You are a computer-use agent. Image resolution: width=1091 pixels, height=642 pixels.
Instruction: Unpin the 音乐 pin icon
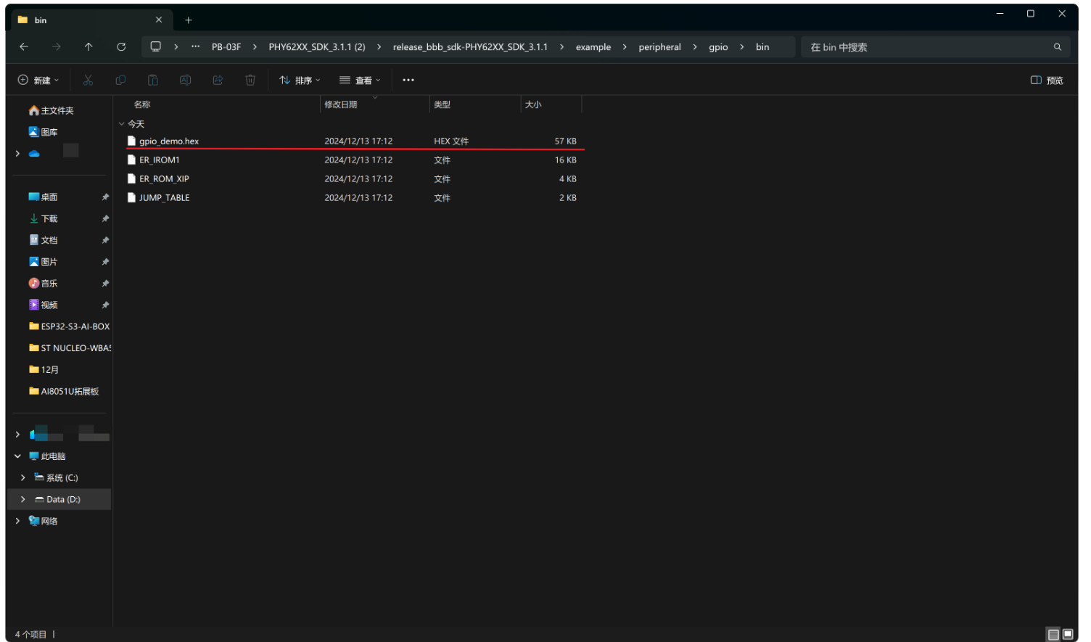coord(105,284)
